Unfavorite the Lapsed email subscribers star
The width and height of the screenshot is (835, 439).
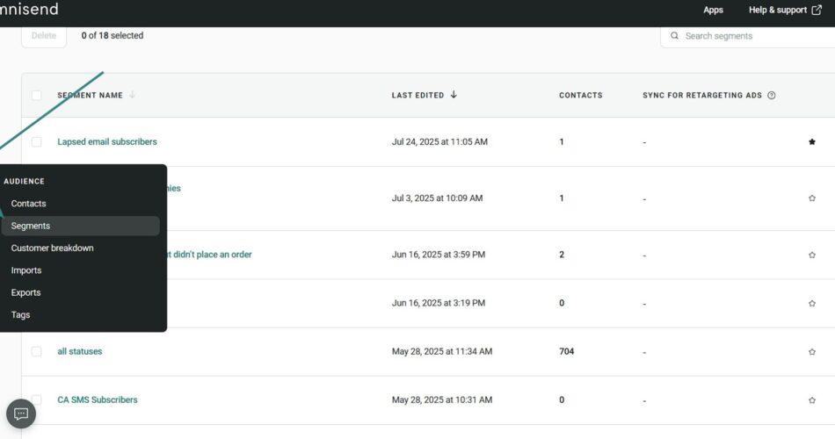(x=811, y=142)
